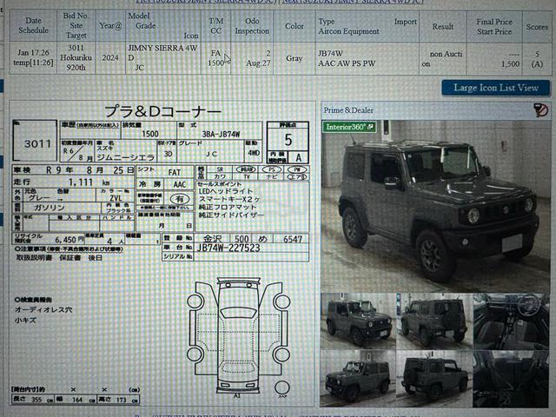Select the 1,500 start price cell
The width and height of the screenshot is (556, 417).
pos(494,59)
